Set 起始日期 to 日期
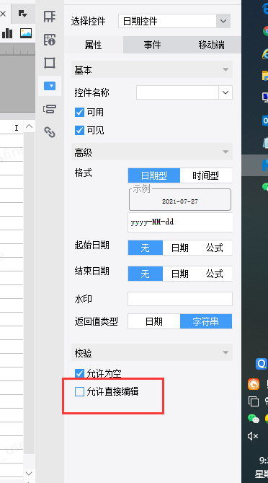Image resolution: width=268 pixels, height=483 pixels. click(x=180, y=248)
